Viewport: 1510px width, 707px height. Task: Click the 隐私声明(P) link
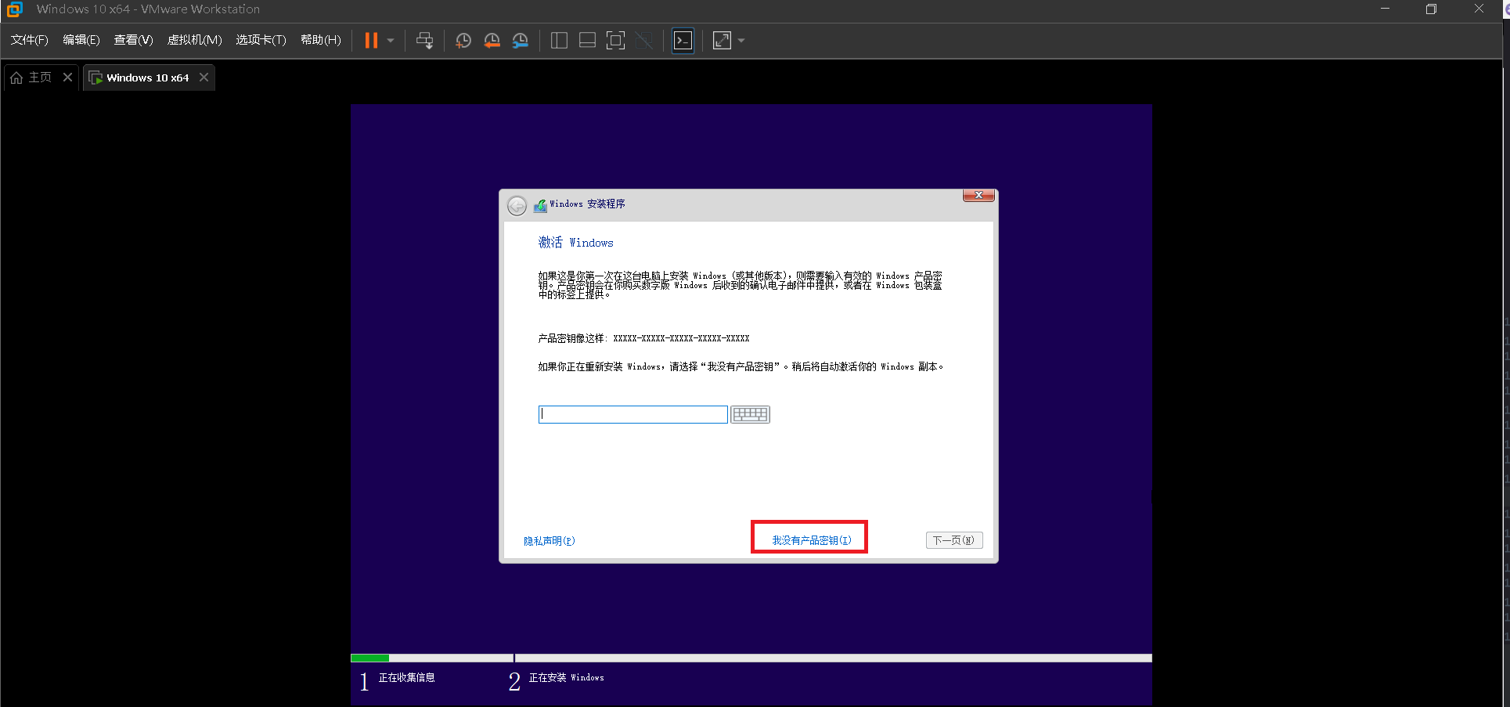point(550,541)
